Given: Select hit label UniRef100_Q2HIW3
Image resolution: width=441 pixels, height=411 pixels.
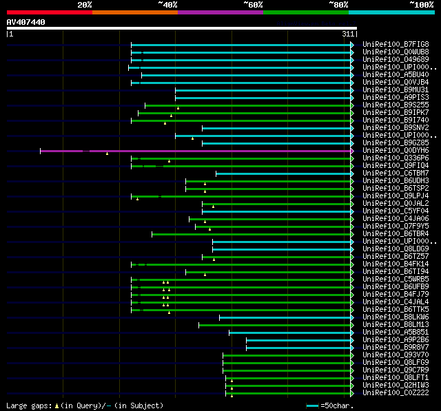Looking at the screenshot, I should tap(396, 386).
